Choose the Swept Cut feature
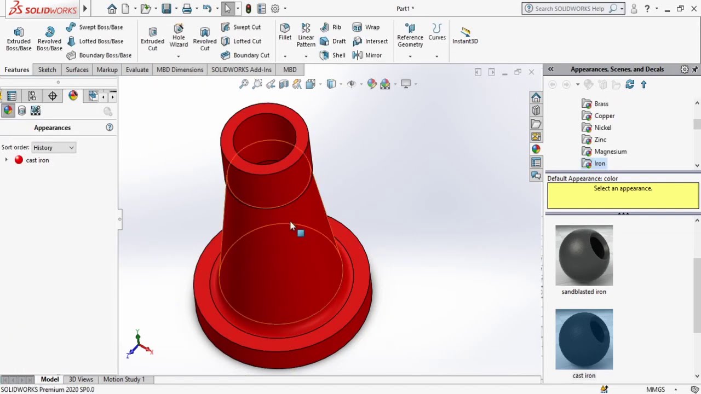Viewport: 701px width, 394px height. [x=240, y=27]
